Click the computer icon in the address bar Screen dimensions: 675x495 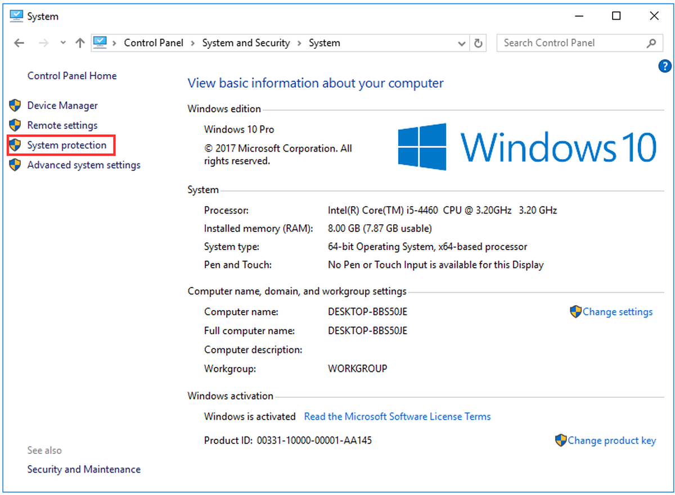pos(100,43)
